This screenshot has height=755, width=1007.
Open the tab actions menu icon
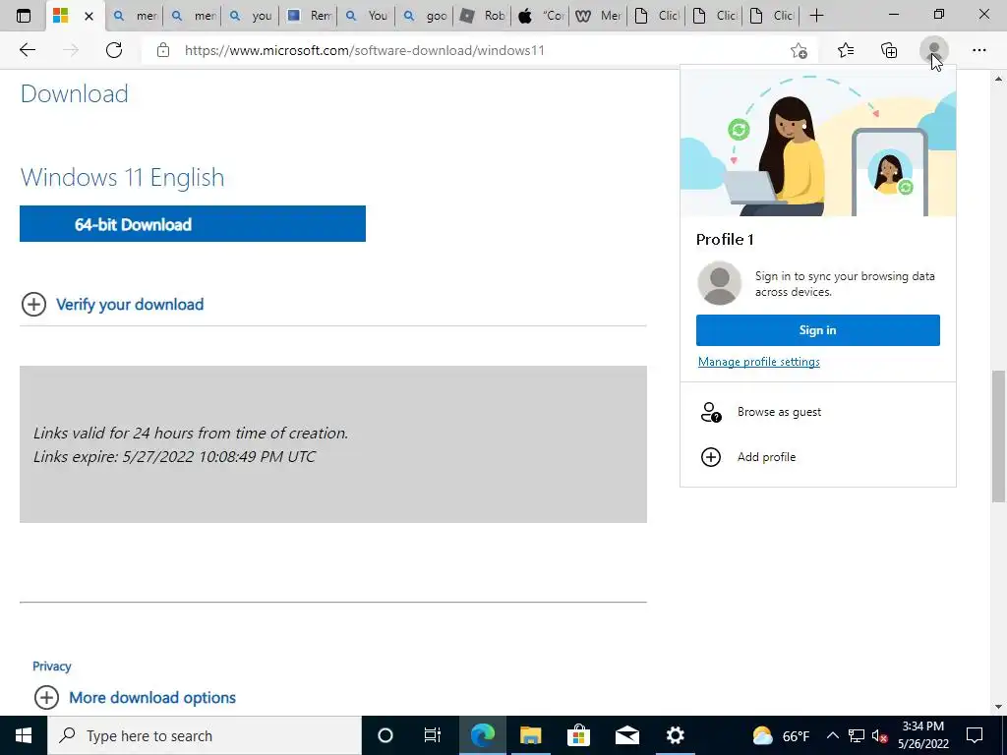24,16
